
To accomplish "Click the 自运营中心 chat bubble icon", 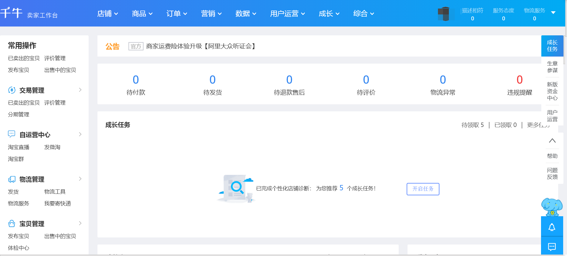I will tap(12, 134).
